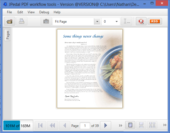Open the Debug menu
The height and width of the screenshot is (133, 170).
(x=44, y=12)
